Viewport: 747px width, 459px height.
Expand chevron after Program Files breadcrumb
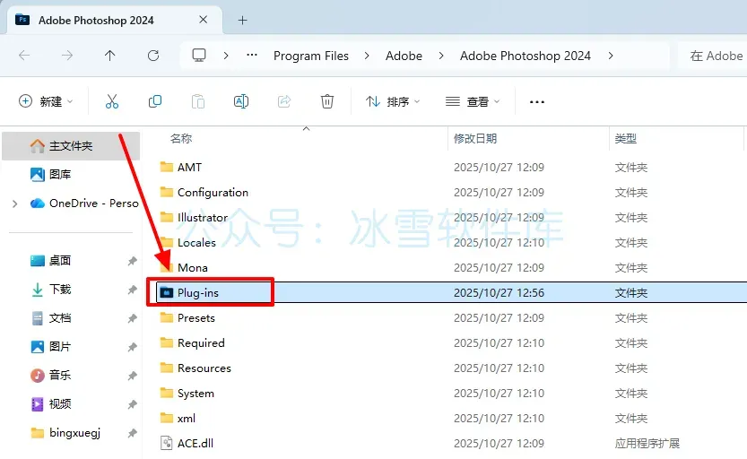[x=367, y=56]
